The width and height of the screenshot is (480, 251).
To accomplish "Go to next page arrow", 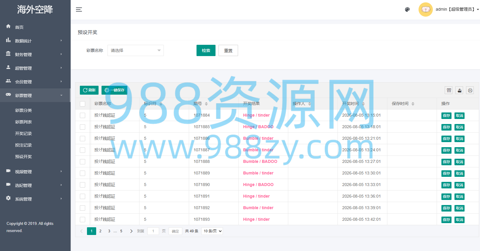I will 131,231.
